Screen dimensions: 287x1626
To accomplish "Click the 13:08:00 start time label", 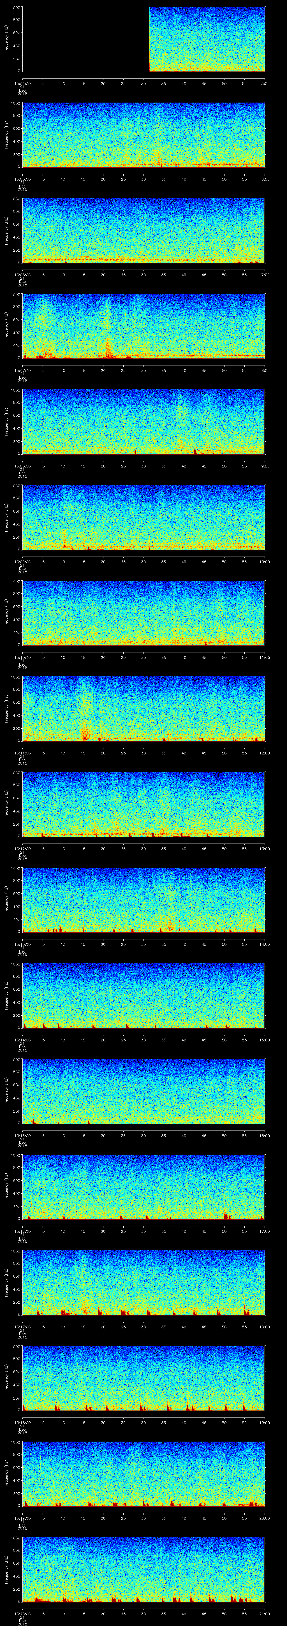I will (22, 466).
